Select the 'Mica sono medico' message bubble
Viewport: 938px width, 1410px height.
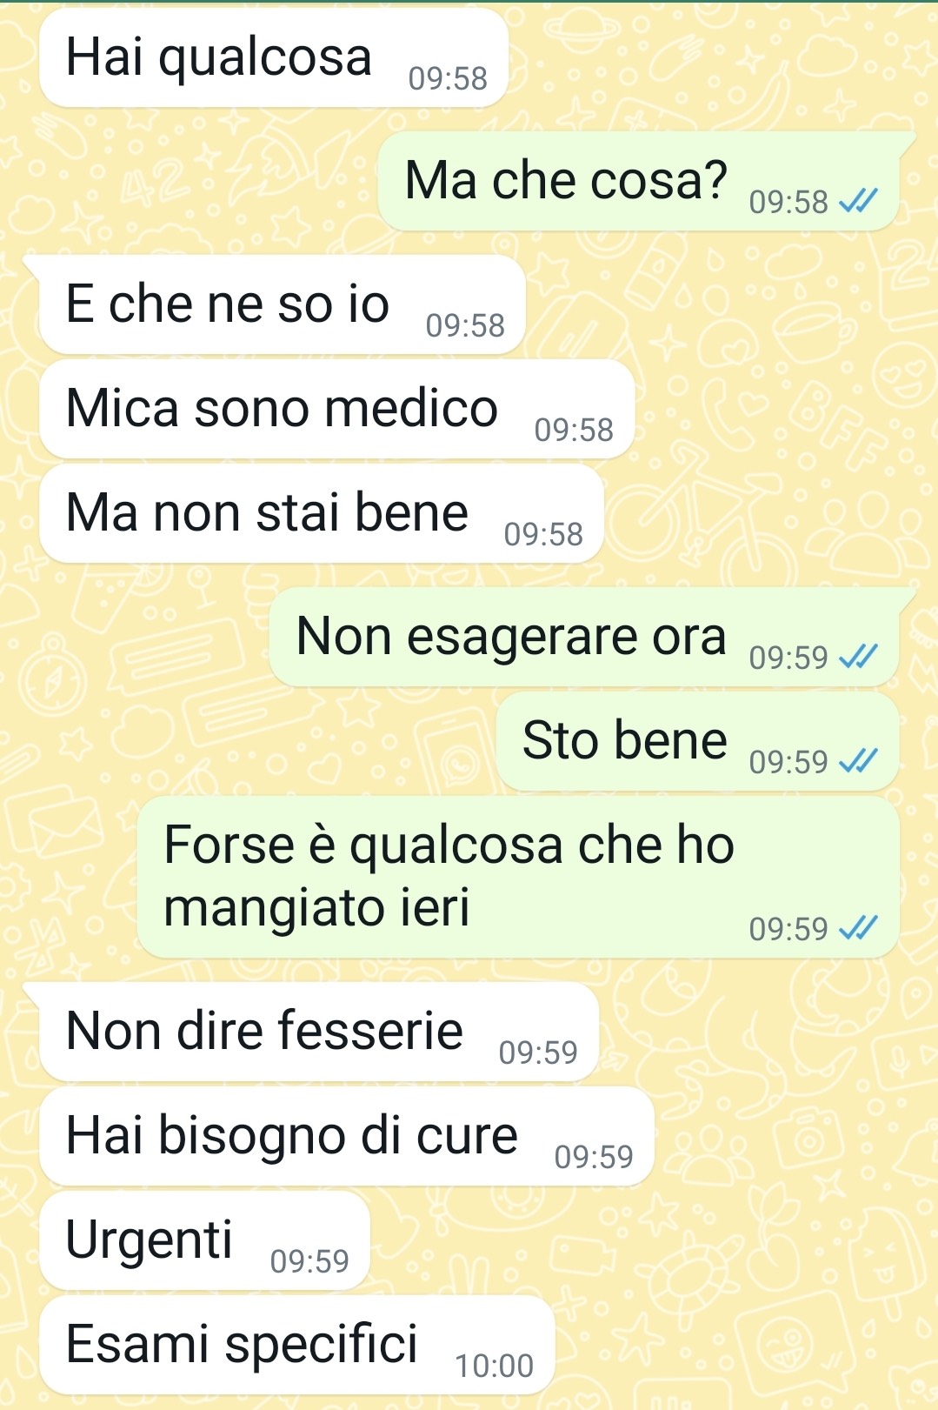coord(336,409)
